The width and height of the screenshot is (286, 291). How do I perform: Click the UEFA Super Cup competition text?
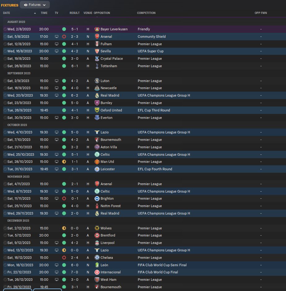150,51
